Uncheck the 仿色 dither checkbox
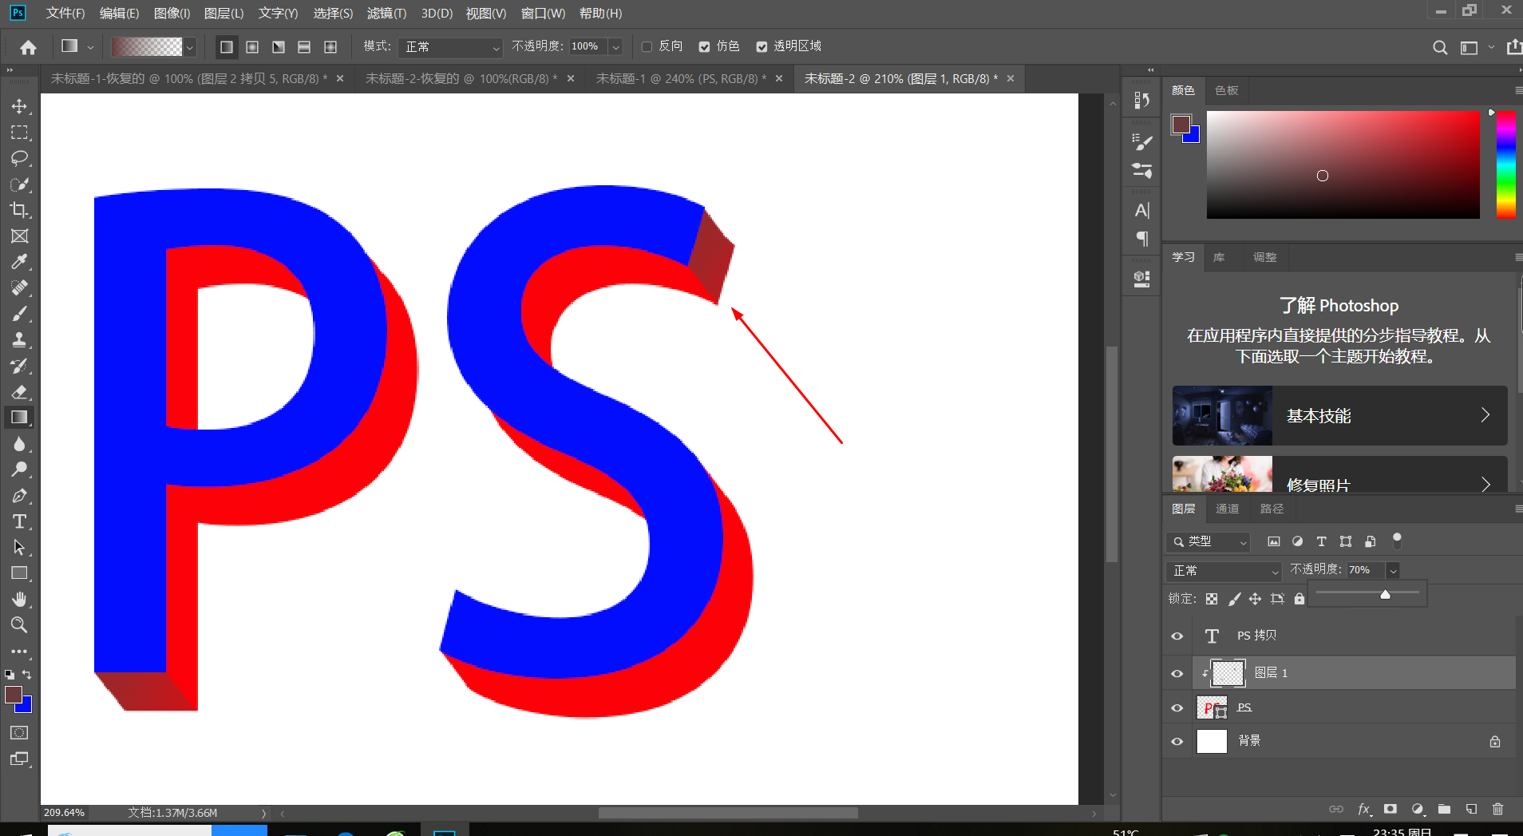1523x836 pixels. pos(704,47)
